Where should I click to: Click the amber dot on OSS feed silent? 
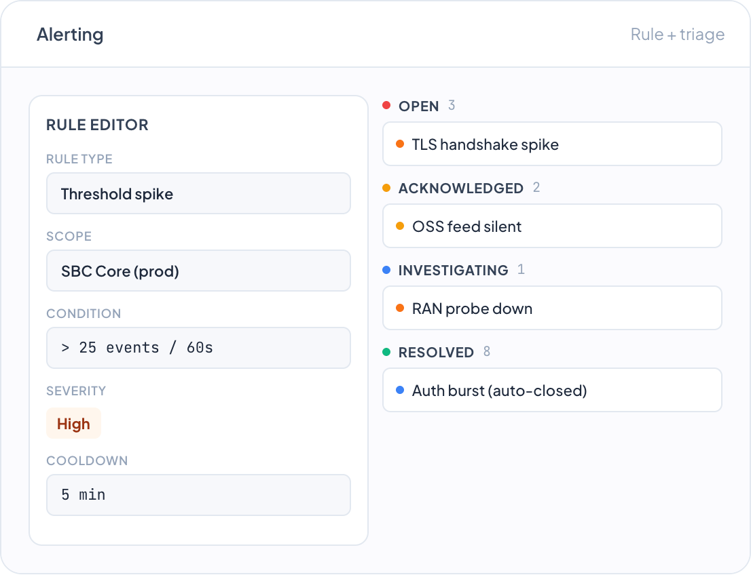(400, 226)
